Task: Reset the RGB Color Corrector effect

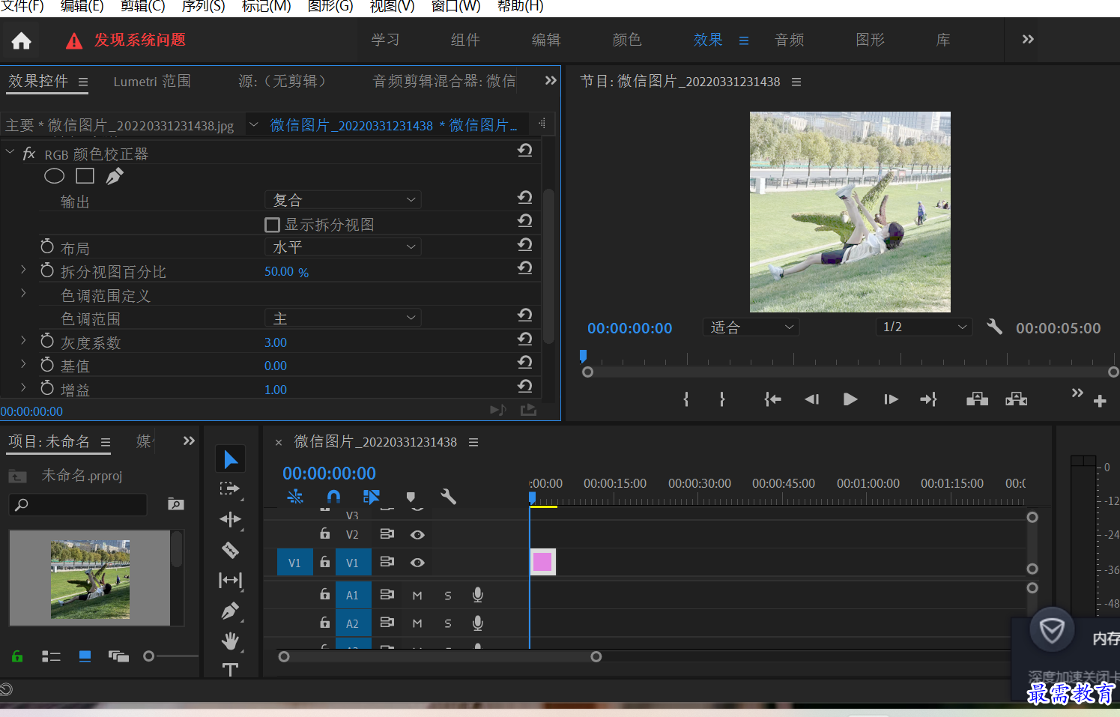Action: (525, 150)
